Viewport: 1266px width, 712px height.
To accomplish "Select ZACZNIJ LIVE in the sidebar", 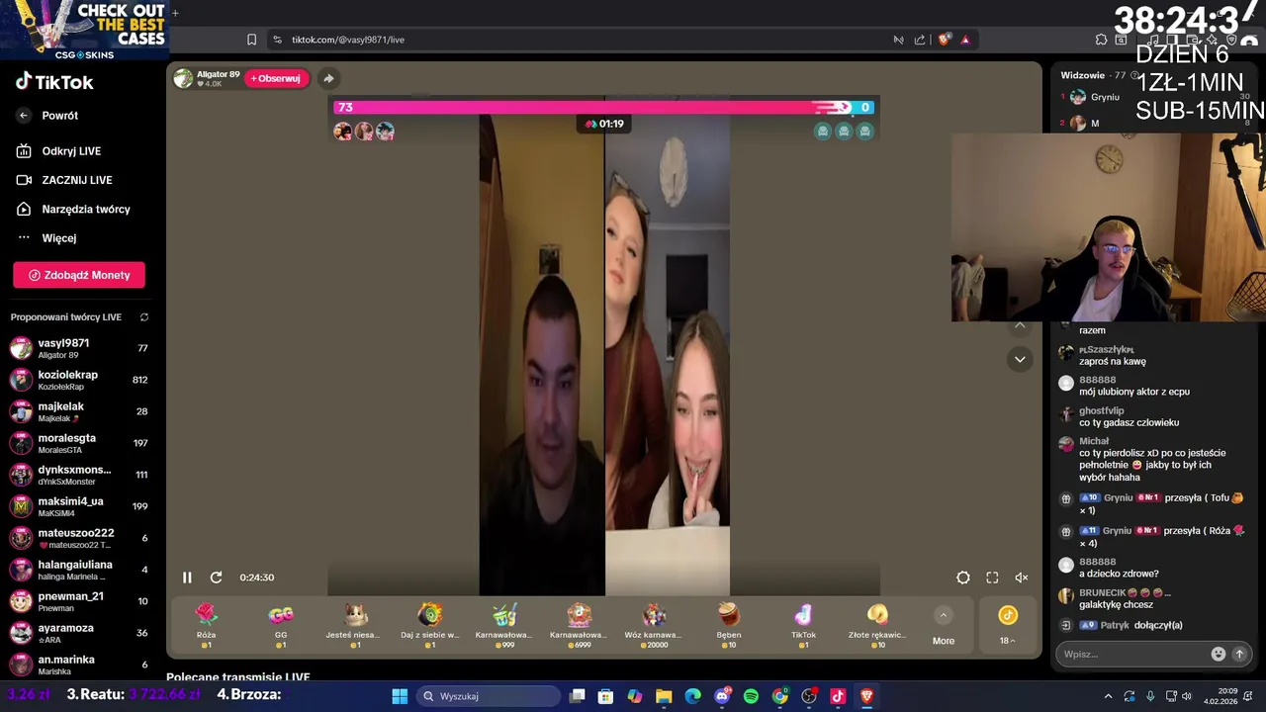I will tap(76, 180).
